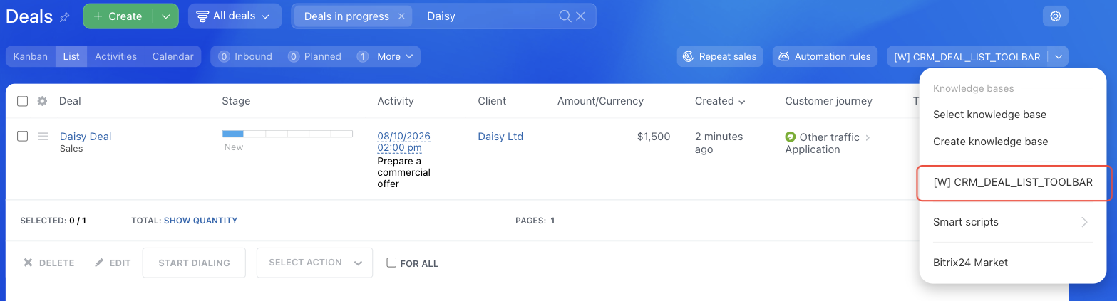Click the Repeat sales button
The height and width of the screenshot is (301, 1117).
[x=720, y=56]
